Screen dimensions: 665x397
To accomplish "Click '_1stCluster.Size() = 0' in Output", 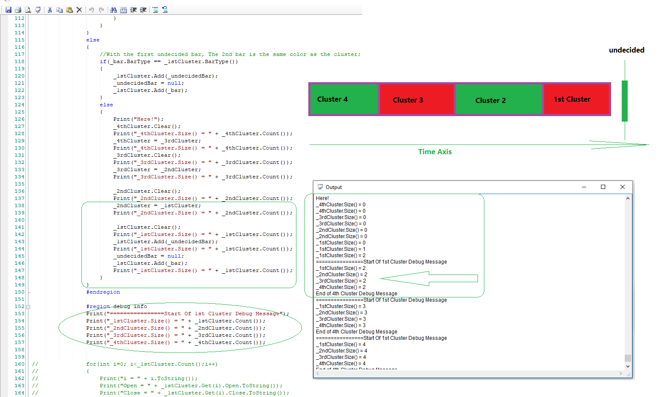I will (341, 243).
